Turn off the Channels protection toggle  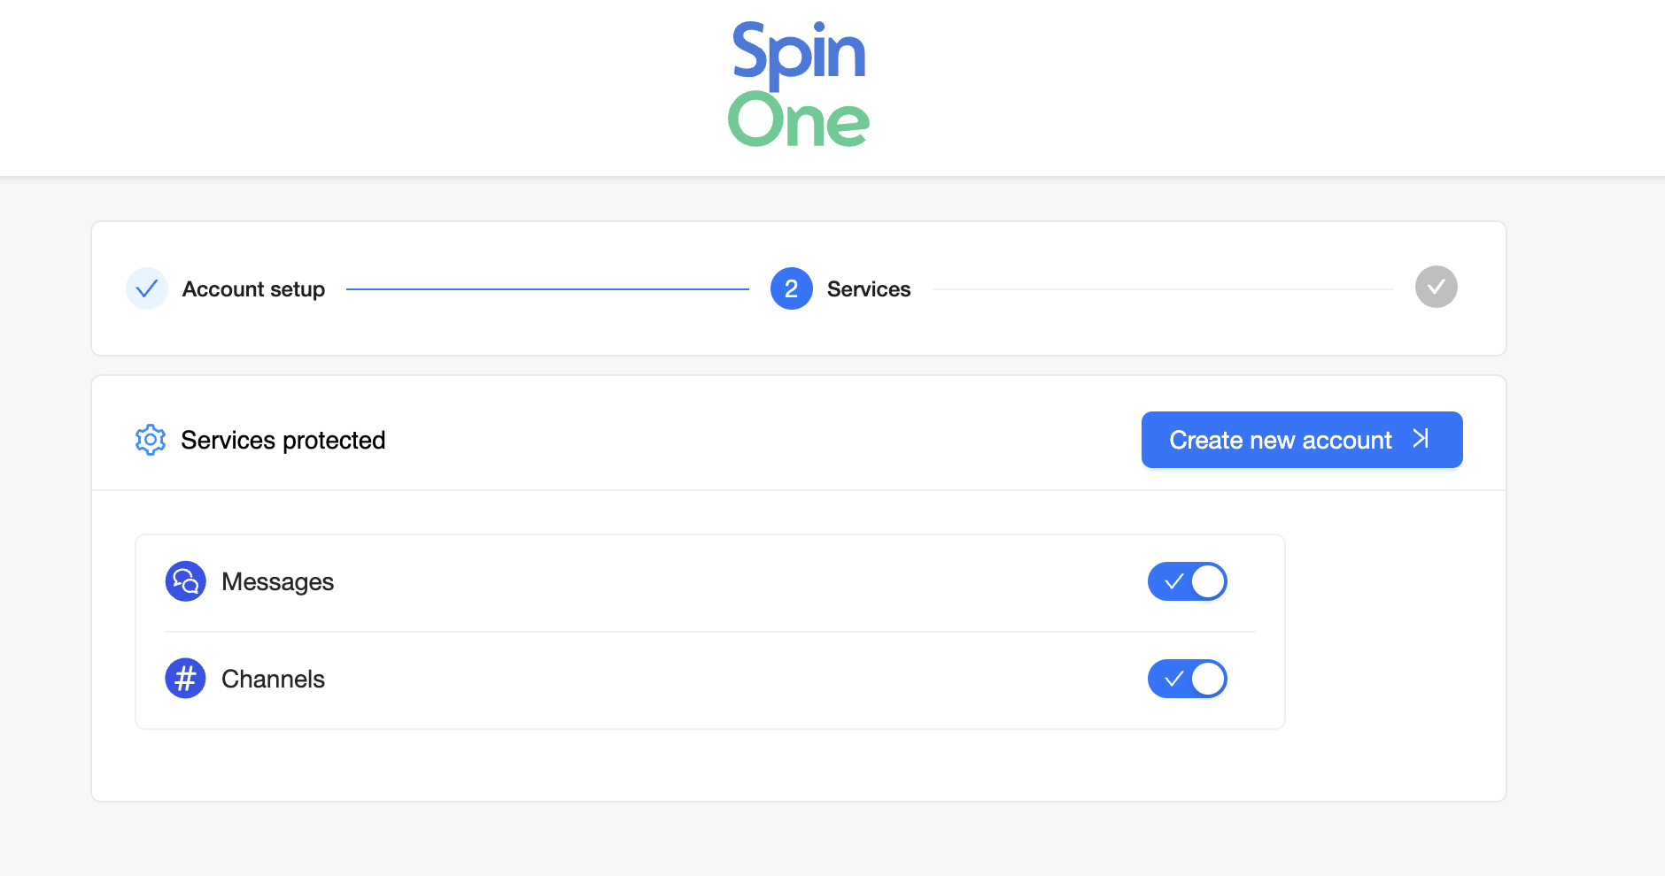pos(1187,679)
